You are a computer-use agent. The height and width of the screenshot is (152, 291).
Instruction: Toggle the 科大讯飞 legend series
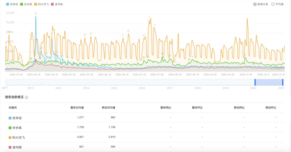[x=41, y=4]
